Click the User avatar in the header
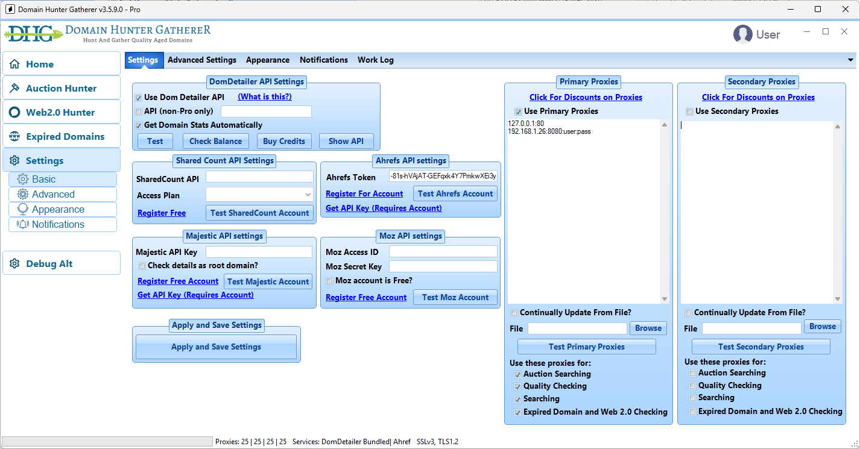This screenshot has width=860, height=449. tap(743, 34)
